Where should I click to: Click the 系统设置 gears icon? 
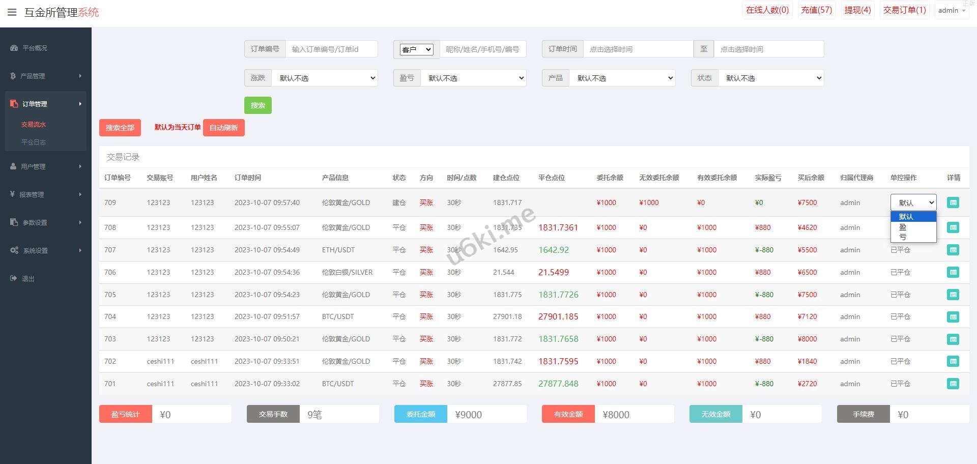pos(14,250)
